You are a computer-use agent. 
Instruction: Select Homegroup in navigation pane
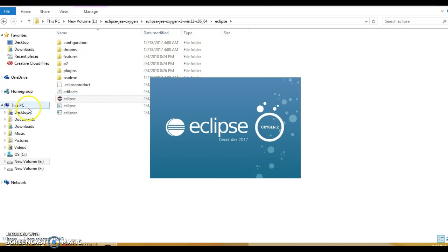[22, 91]
